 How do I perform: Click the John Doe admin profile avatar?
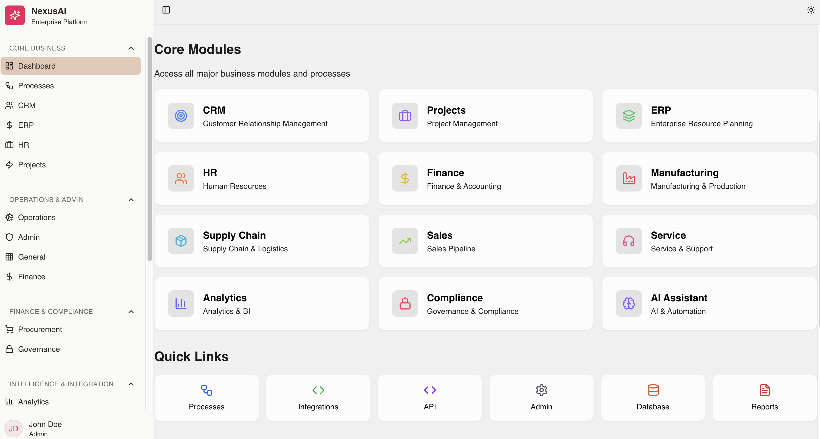[x=13, y=429]
